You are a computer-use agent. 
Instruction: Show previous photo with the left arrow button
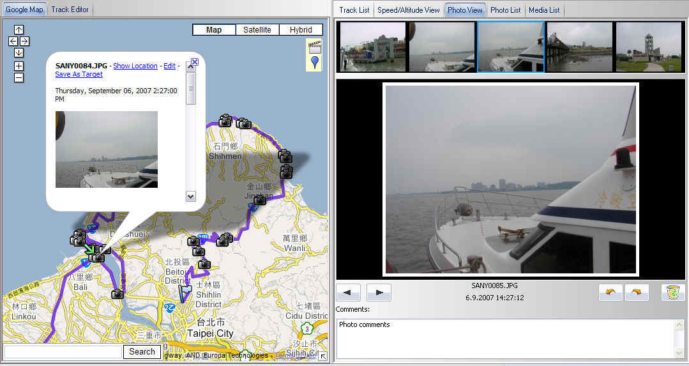pos(348,293)
